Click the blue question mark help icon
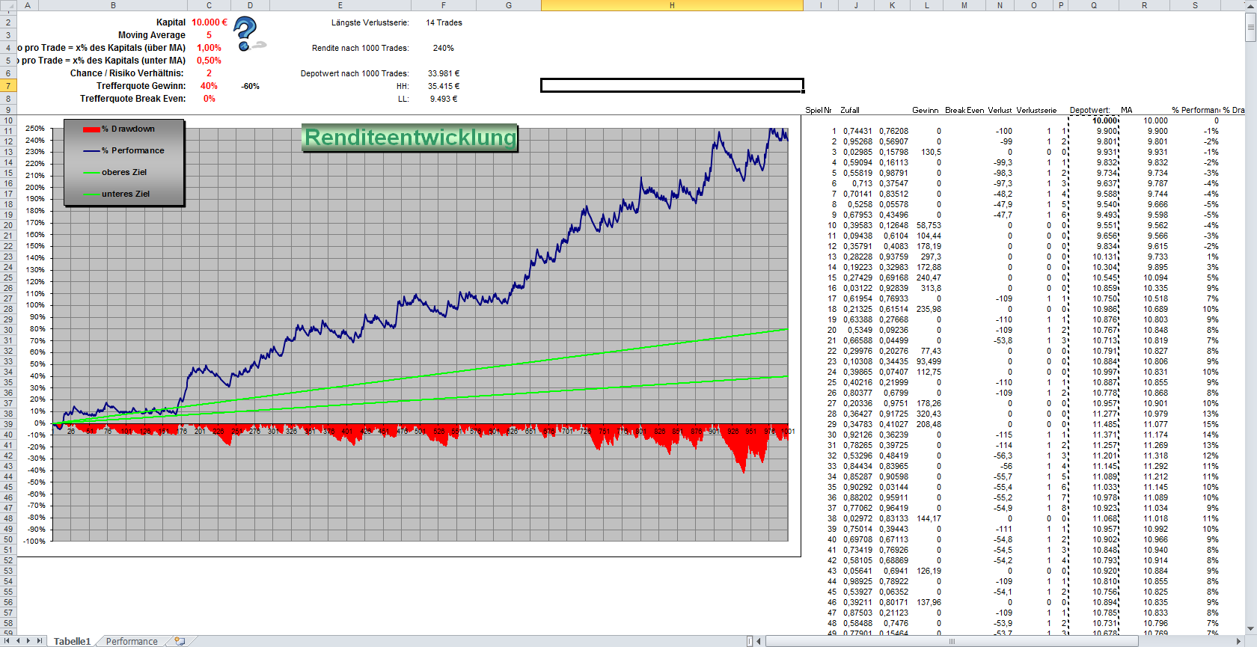 [x=246, y=34]
